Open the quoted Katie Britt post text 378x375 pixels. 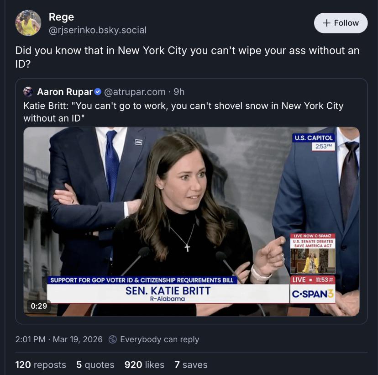point(183,112)
